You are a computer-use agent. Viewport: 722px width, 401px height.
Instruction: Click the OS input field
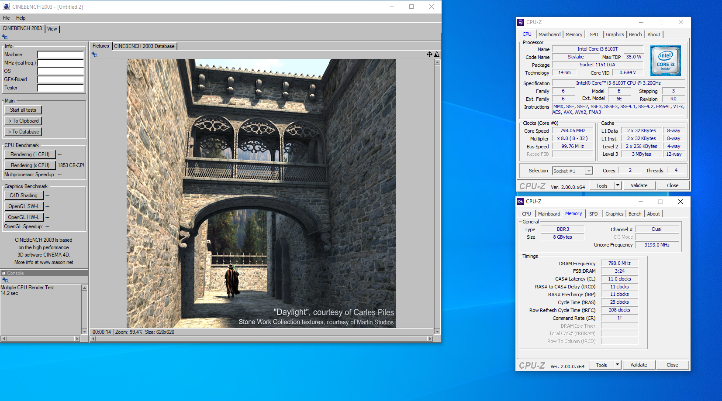click(x=60, y=71)
